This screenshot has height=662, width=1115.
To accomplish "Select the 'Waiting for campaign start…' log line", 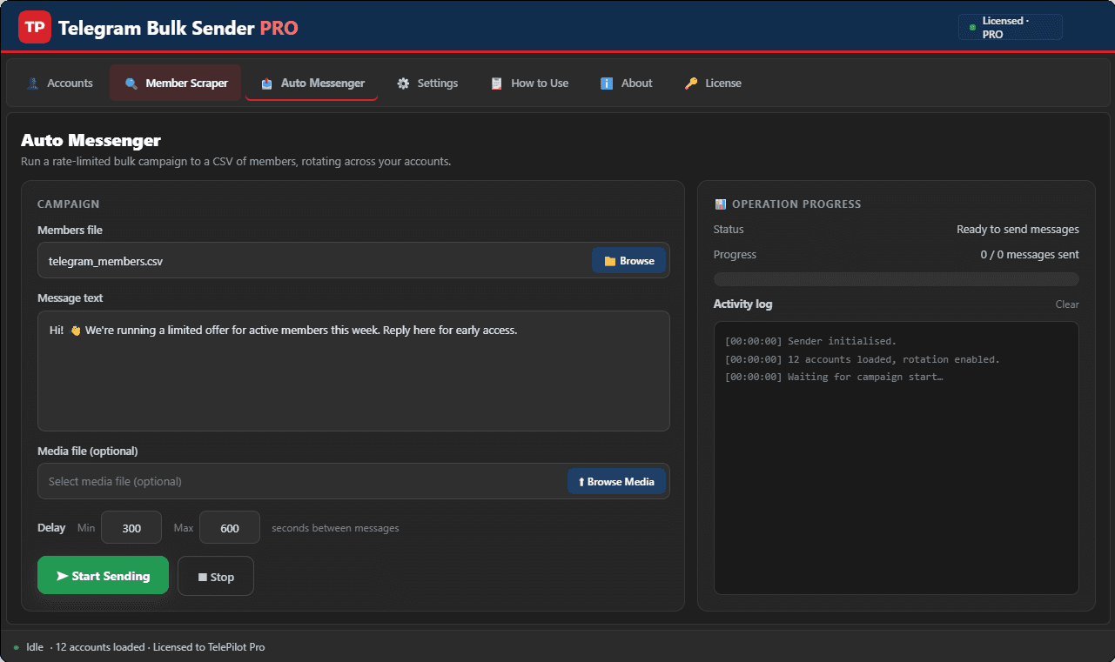I will click(834, 377).
